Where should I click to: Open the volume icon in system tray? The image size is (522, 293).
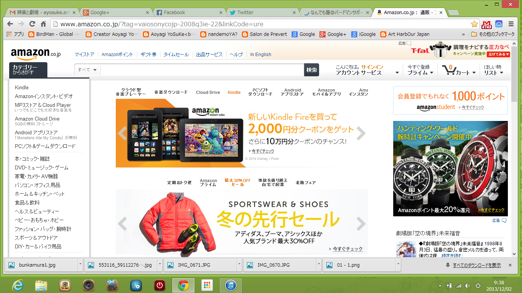468,285
